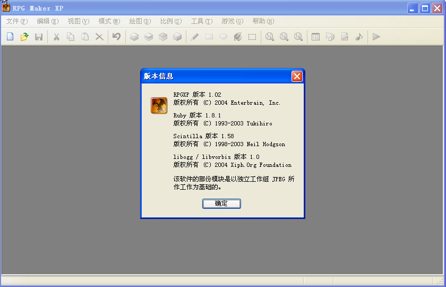
Task: Click the Open Project folder icon
Action: coord(24,37)
